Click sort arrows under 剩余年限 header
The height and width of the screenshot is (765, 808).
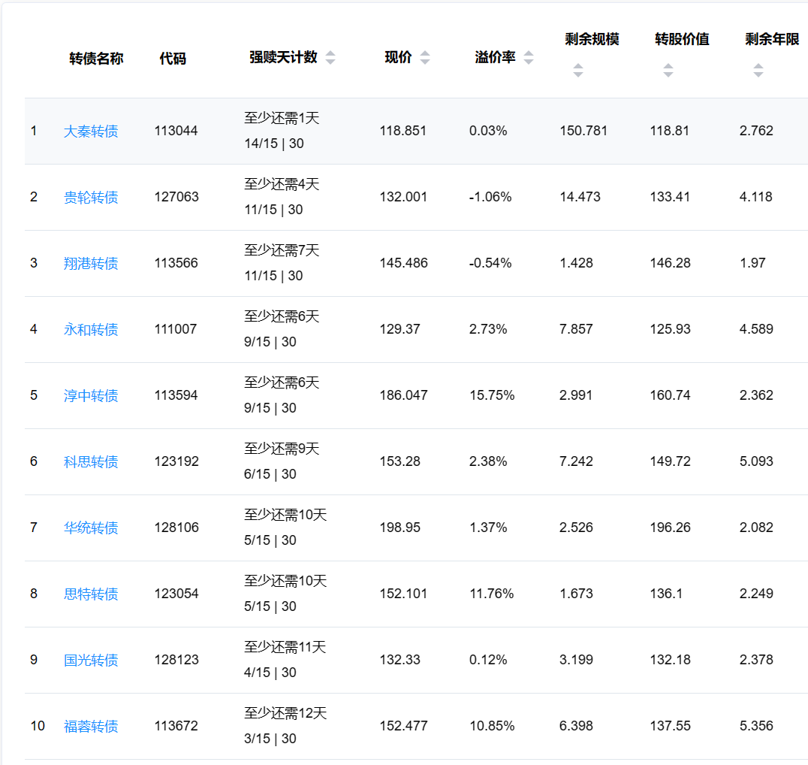[758, 71]
